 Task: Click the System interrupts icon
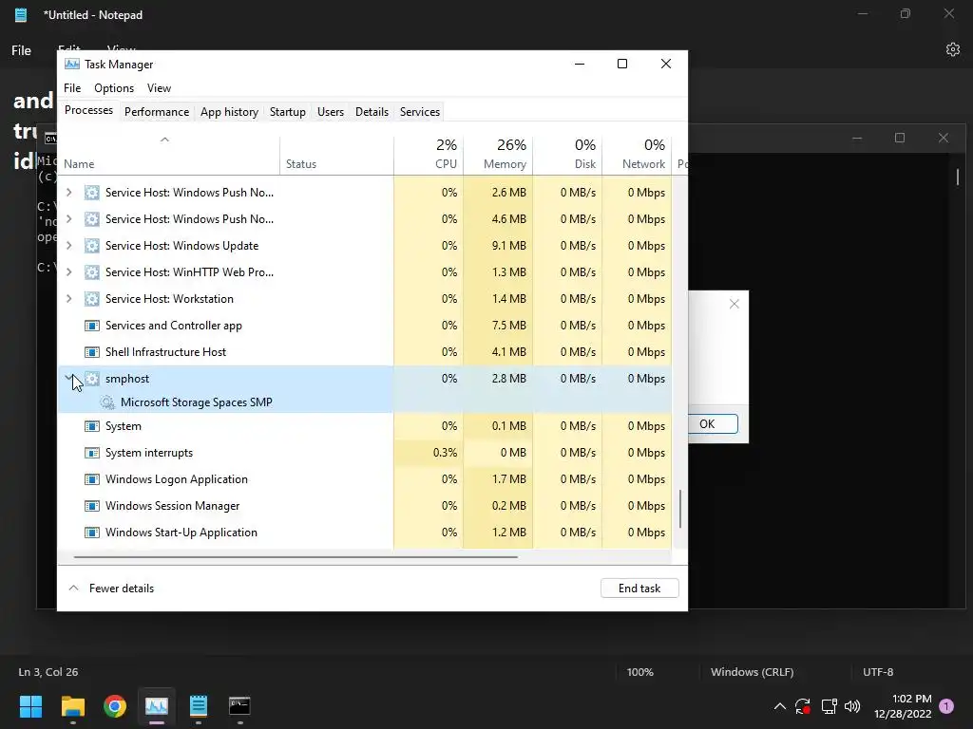pyautogui.click(x=92, y=453)
